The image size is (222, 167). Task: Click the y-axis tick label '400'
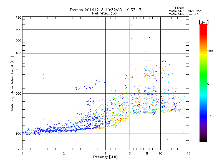[18, 53]
